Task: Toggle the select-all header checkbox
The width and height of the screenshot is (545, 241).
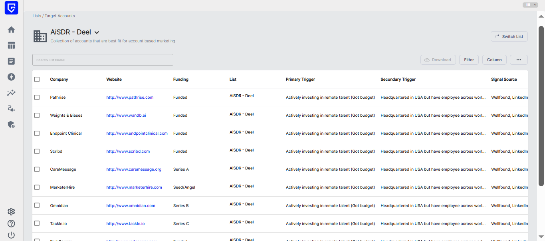Action: [x=37, y=80]
